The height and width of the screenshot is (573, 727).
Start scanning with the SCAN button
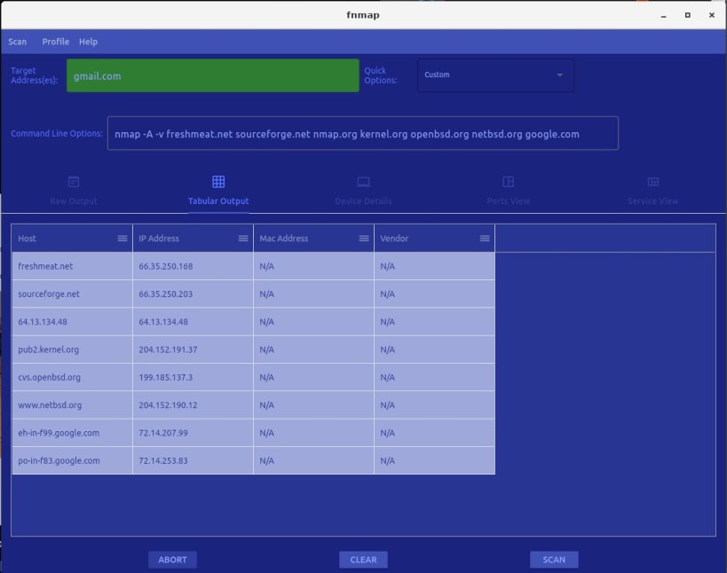pos(554,560)
